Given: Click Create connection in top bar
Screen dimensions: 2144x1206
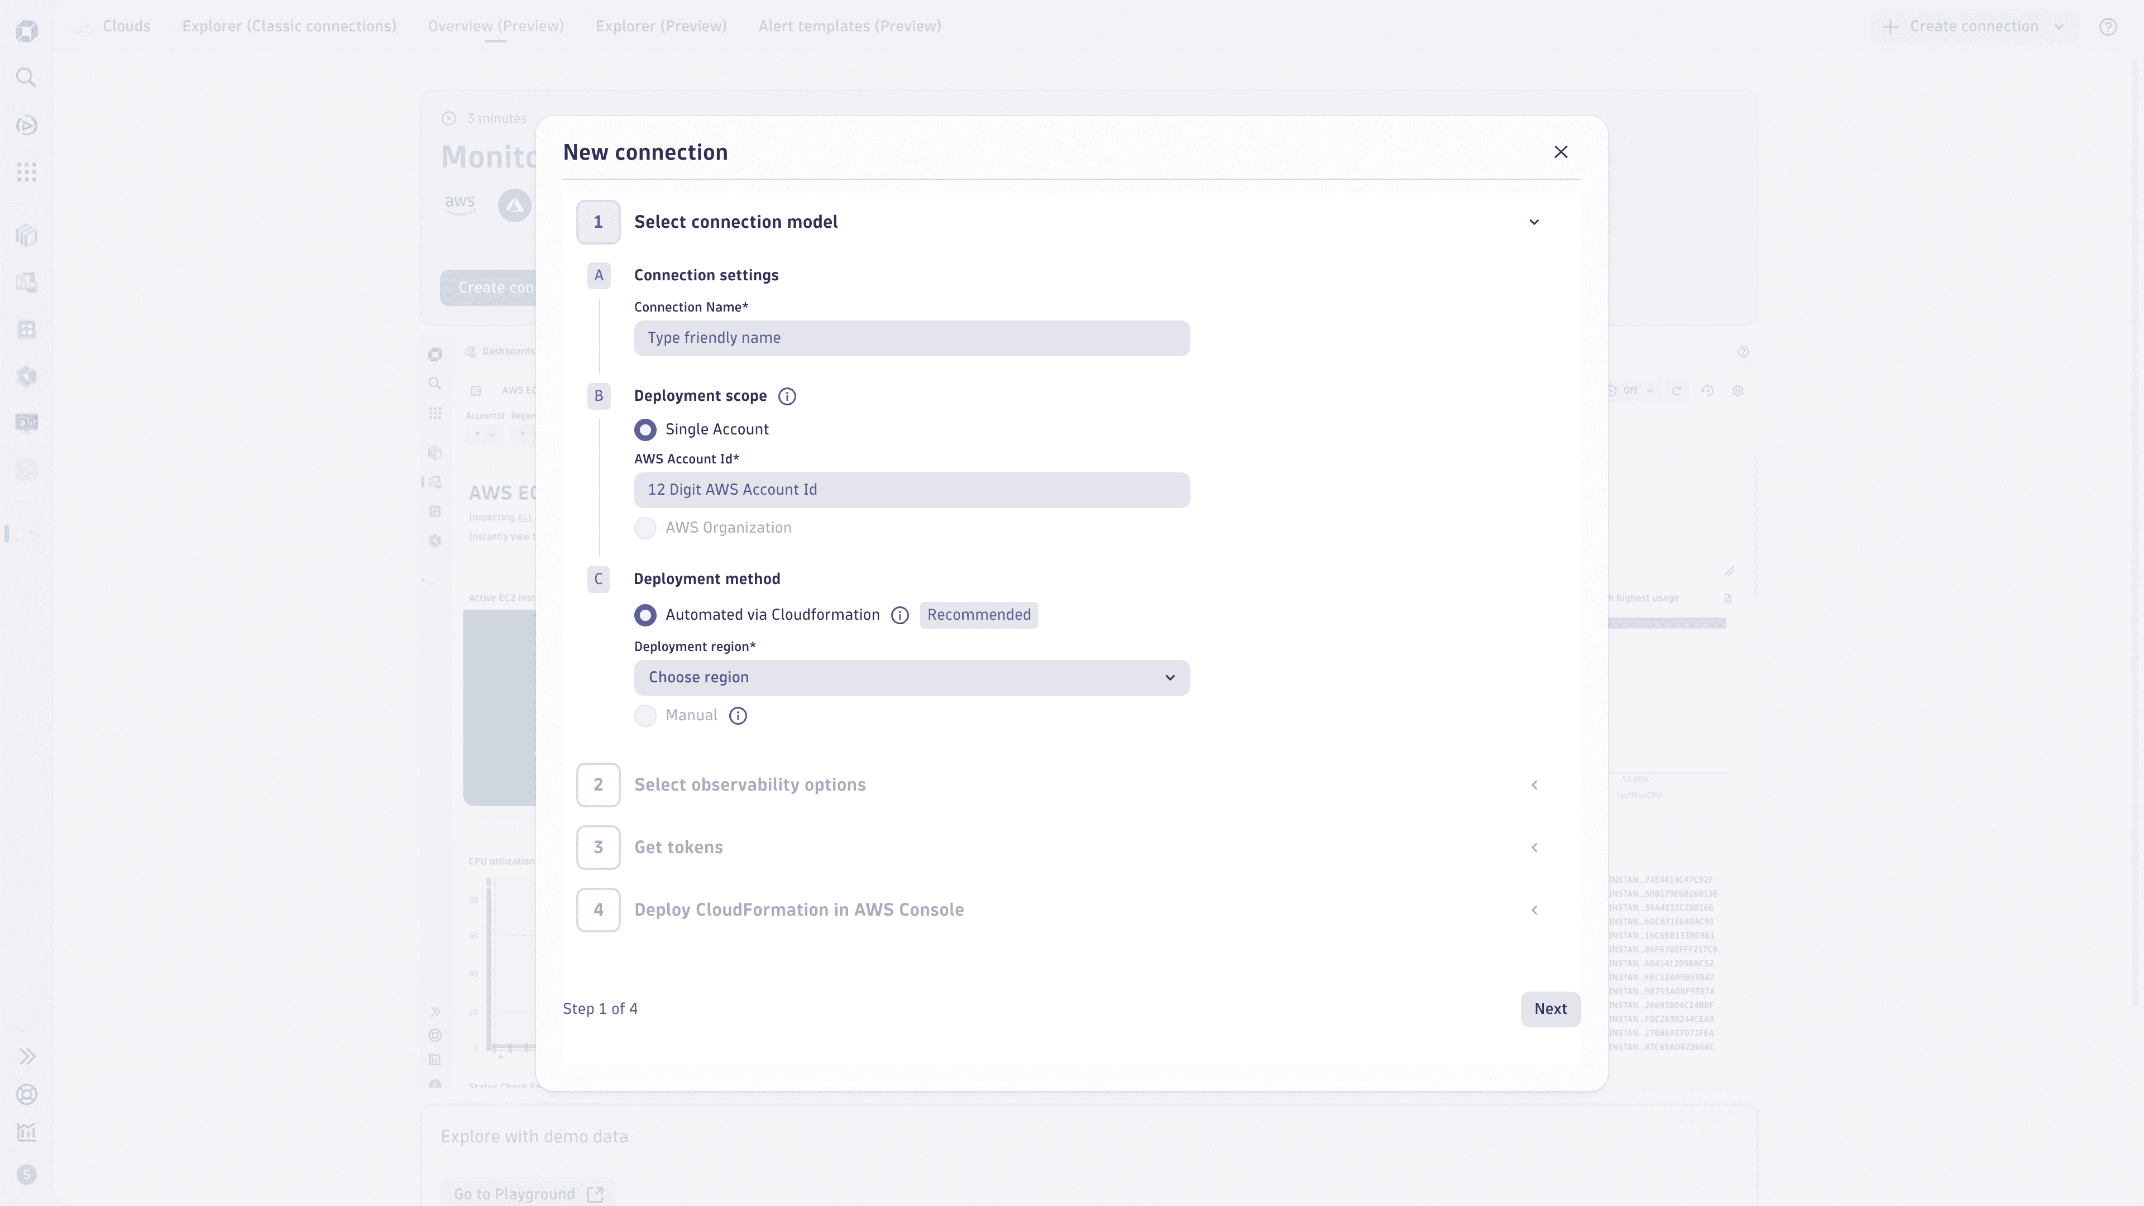Looking at the screenshot, I should click(1960, 27).
